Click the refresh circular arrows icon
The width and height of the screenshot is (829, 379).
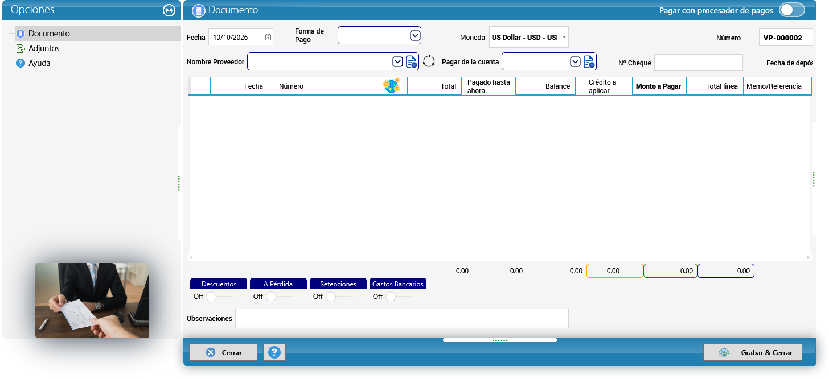coord(429,61)
